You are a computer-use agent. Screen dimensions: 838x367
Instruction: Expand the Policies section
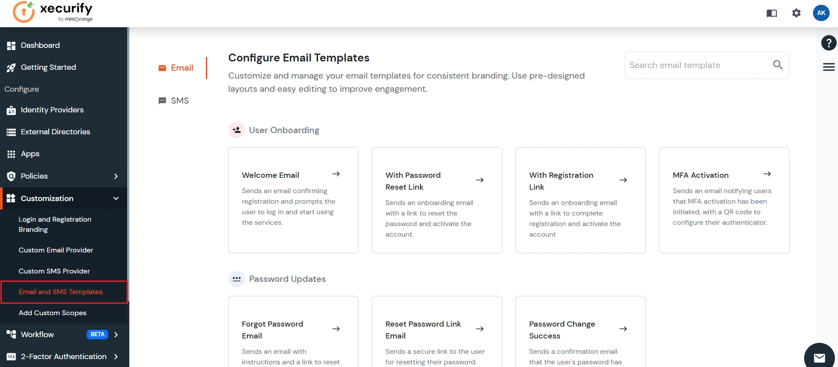point(116,176)
